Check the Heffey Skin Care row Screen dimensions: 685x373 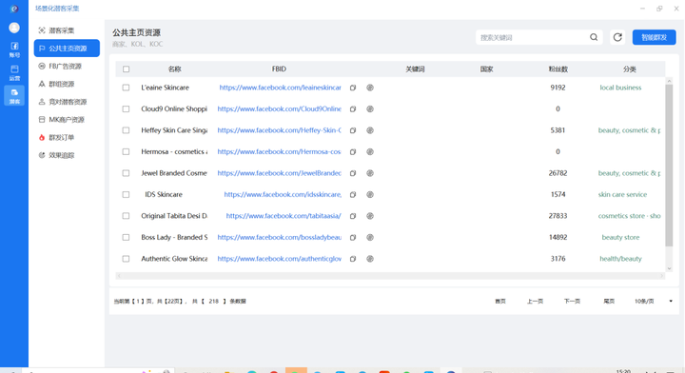tap(126, 130)
